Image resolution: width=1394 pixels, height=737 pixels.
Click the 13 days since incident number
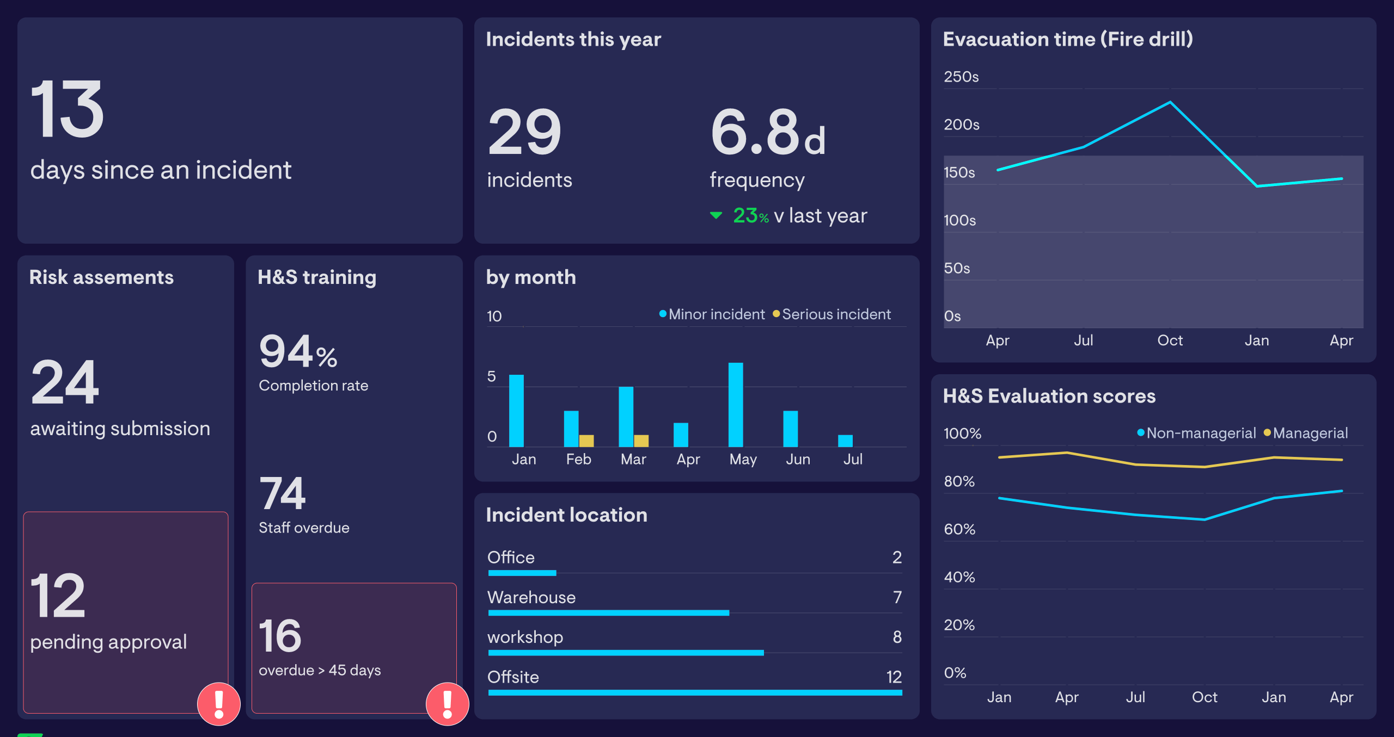tap(67, 110)
